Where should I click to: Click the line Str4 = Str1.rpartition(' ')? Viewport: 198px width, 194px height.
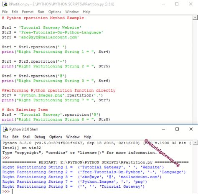[34, 47]
